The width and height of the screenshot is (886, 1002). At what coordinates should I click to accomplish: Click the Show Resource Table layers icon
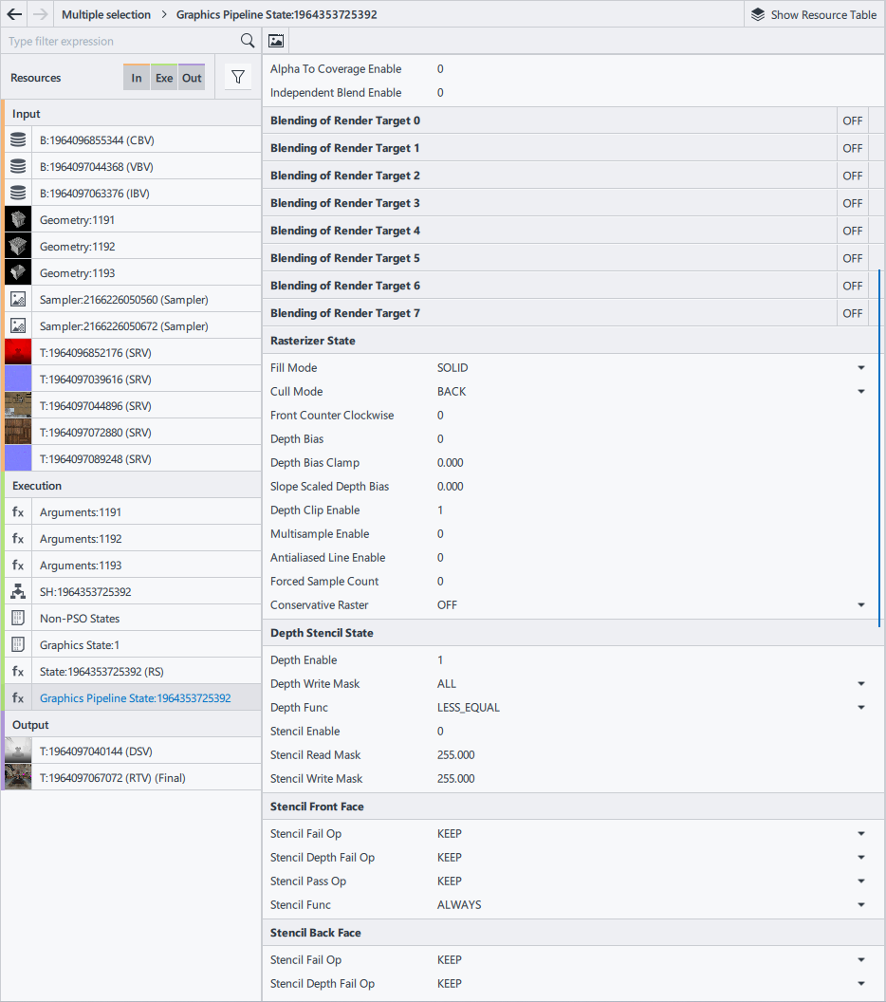click(x=758, y=14)
